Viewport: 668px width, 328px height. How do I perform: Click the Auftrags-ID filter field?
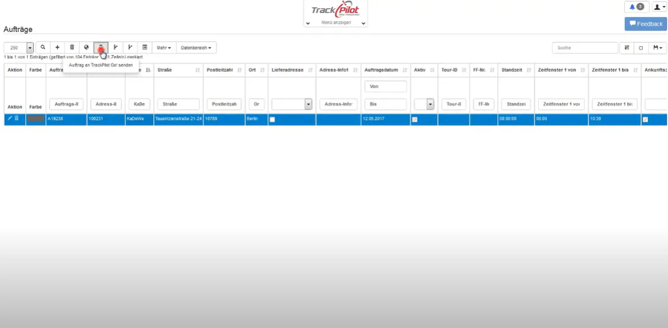[66, 104]
